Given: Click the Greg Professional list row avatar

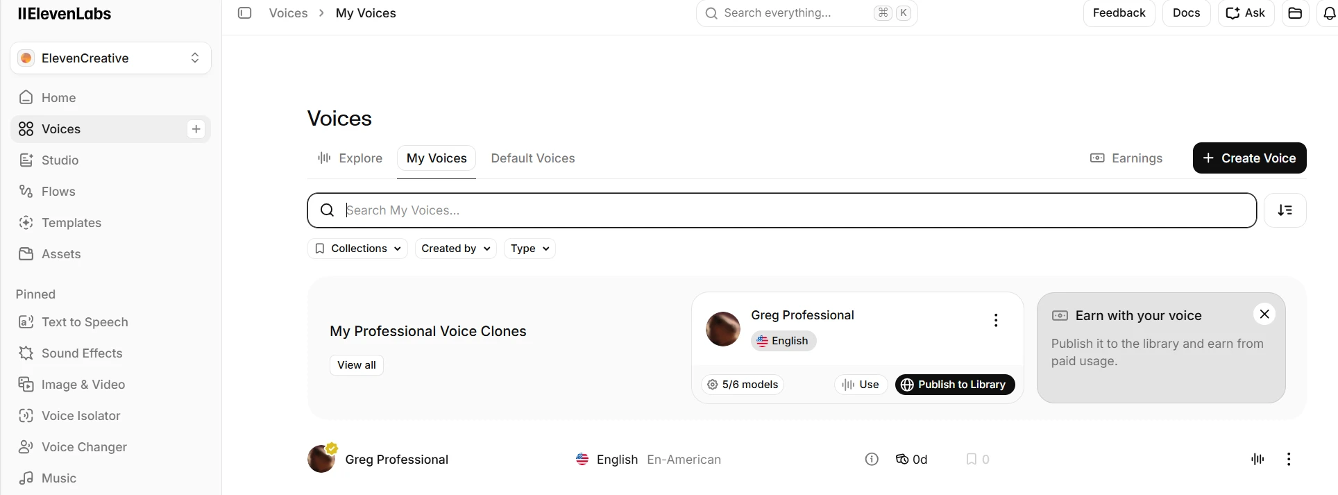Looking at the screenshot, I should point(321,459).
